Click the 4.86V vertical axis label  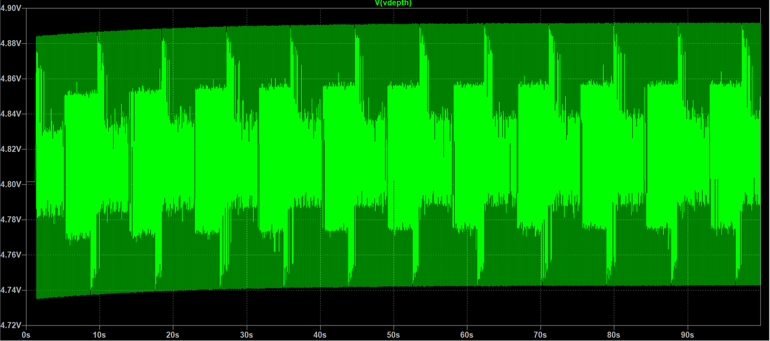[x=12, y=79]
